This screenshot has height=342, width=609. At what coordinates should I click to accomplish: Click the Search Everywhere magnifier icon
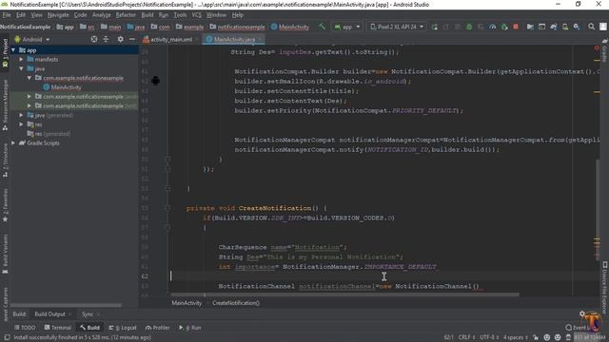[591, 27]
